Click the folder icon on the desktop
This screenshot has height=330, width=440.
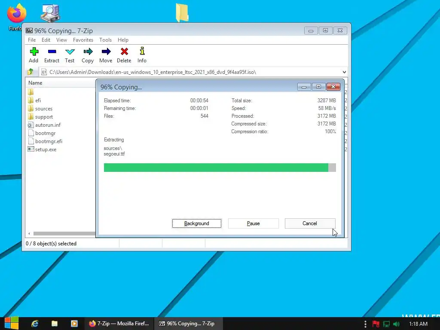[182, 12]
